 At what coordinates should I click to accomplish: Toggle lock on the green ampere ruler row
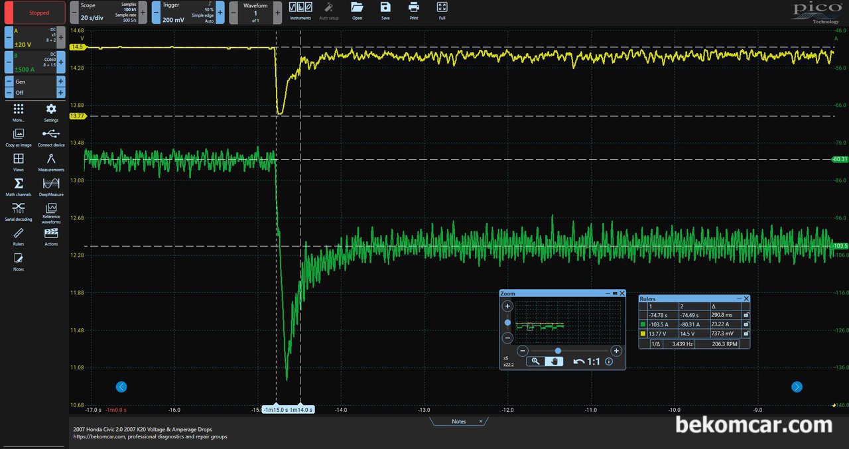click(x=746, y=324)
